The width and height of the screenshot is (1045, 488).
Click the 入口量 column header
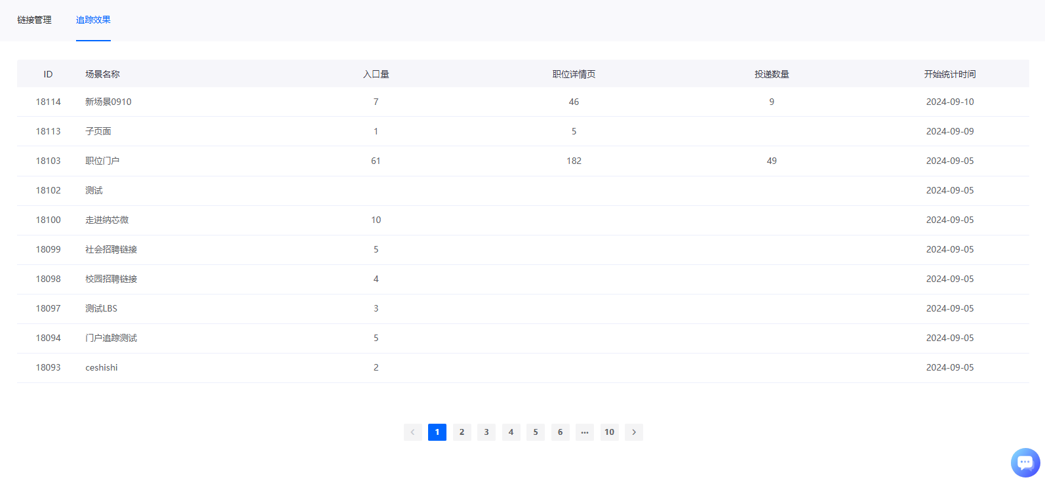click(x=376, y=74)
